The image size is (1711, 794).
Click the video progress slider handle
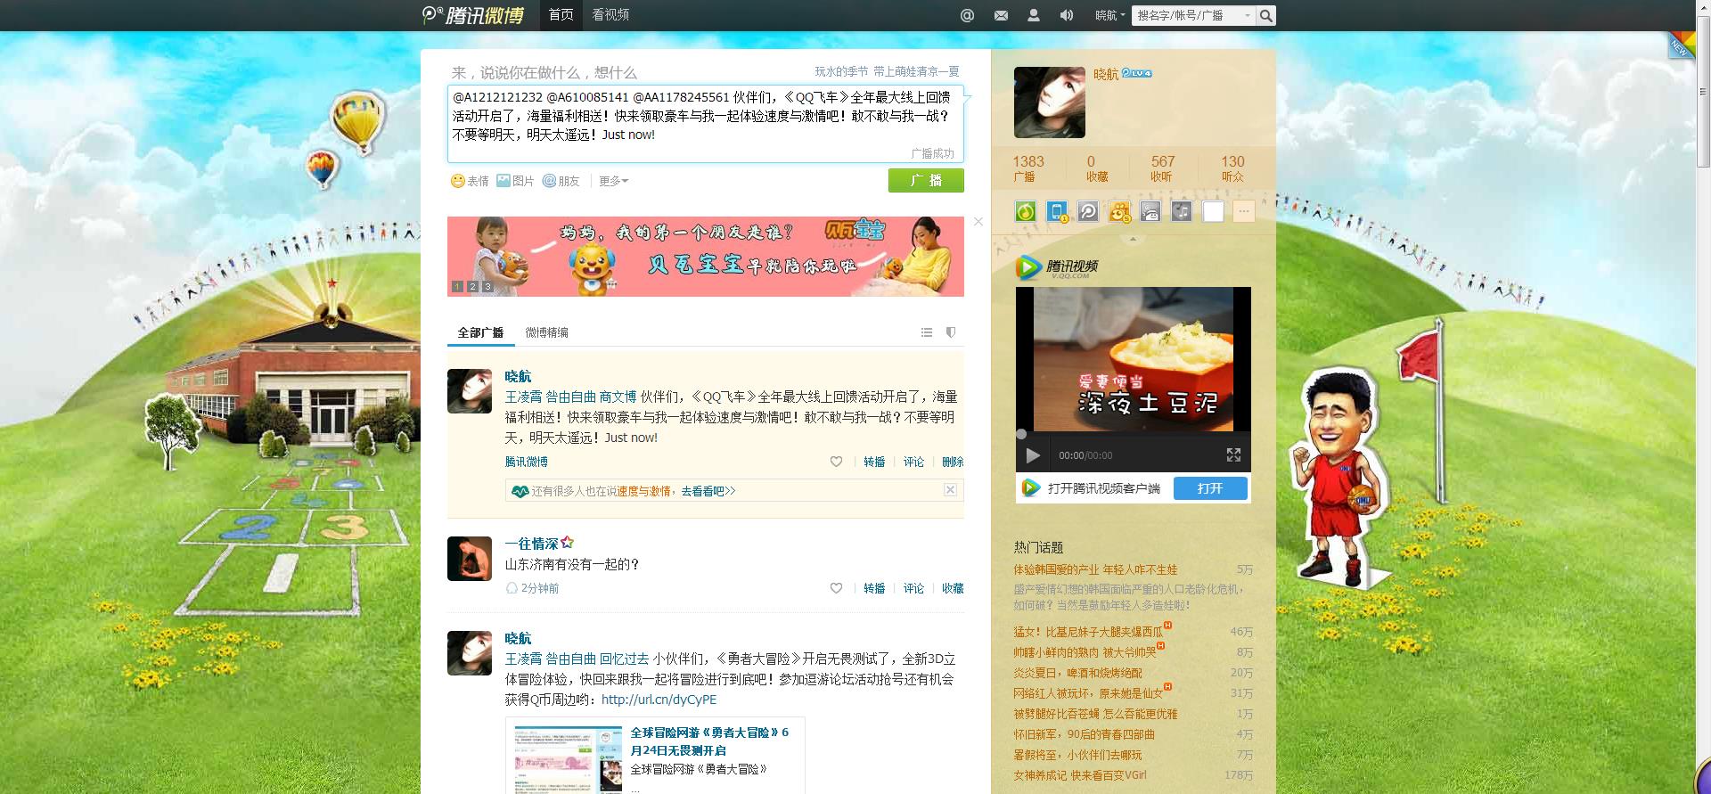[1021, 435]
